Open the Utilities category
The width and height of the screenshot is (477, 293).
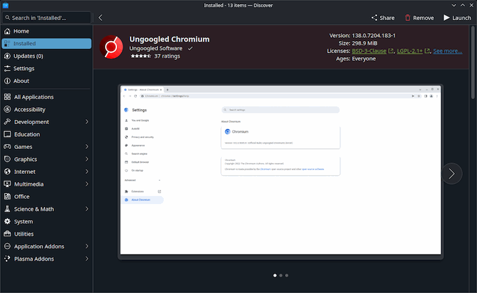tap(24, 234)
